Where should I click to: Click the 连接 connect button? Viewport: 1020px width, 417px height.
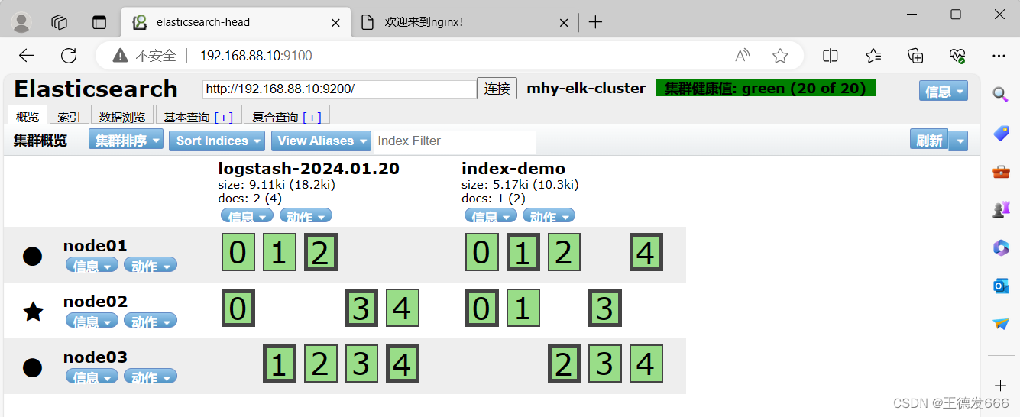click(497, 89)
